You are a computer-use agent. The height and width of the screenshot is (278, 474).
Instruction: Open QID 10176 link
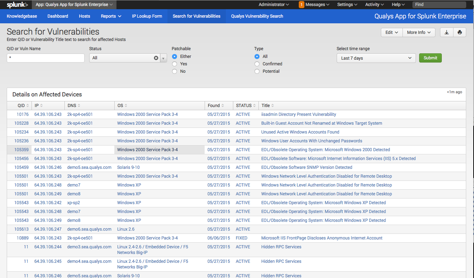(x=23, y=114)
